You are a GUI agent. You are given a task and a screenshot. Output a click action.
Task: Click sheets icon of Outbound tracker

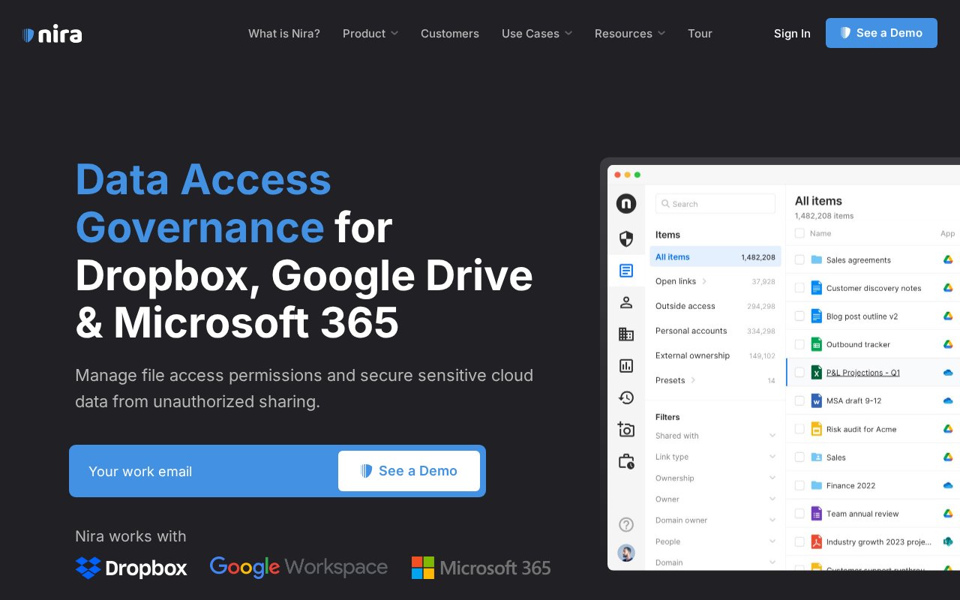(x=817, y=344)
